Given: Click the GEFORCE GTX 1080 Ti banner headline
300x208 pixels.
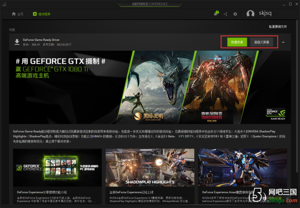Looking at the screenshot, I should point(52,69).
